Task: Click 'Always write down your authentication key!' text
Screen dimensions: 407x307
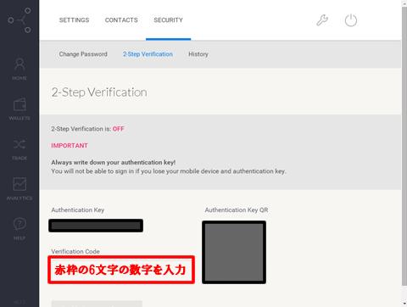Action: pyautogui.click(x=114, y=162)
